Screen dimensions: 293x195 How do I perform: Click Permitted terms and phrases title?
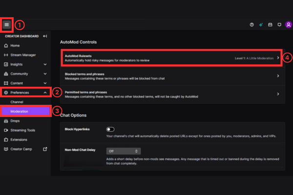point(86,92)
